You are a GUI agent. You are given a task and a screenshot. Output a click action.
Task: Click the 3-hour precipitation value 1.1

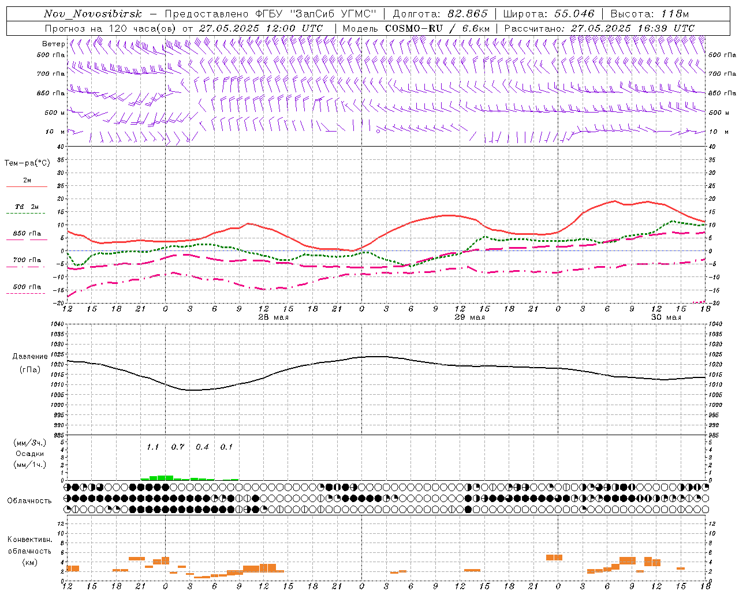point(152,447)
